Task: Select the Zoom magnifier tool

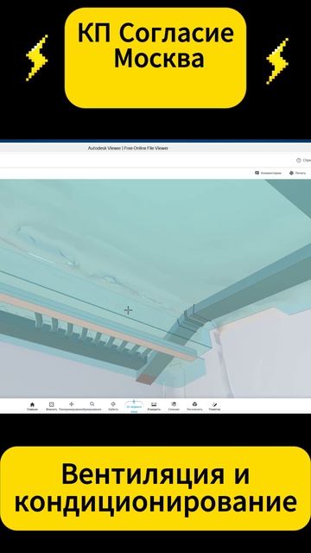Action: [x=92, y=406]
